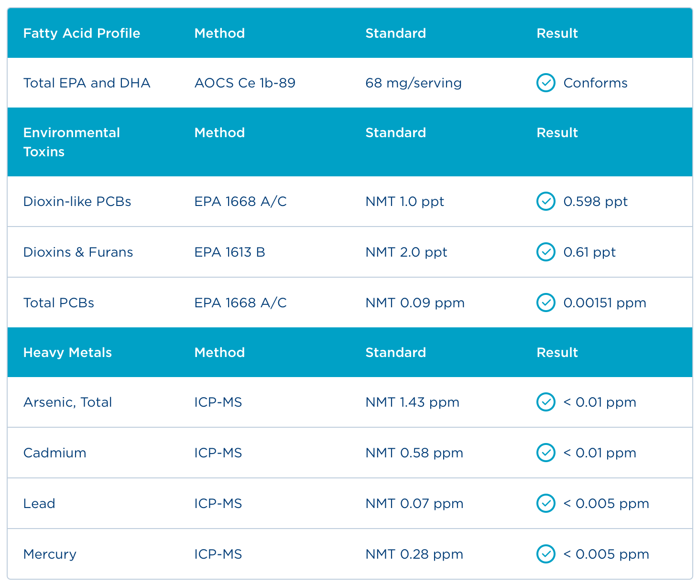This screenshot has width=698, height=584.
Task: Click the checkmark icon beside Conforms
Action: tap(545, 83)
